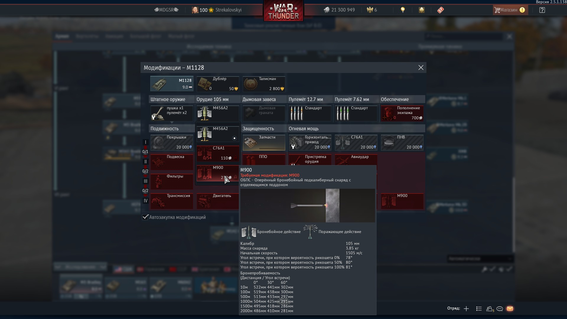Open the chat bubble icon
Image resolution: width=567 pixels, height=319 pixels.
[500, 309]
